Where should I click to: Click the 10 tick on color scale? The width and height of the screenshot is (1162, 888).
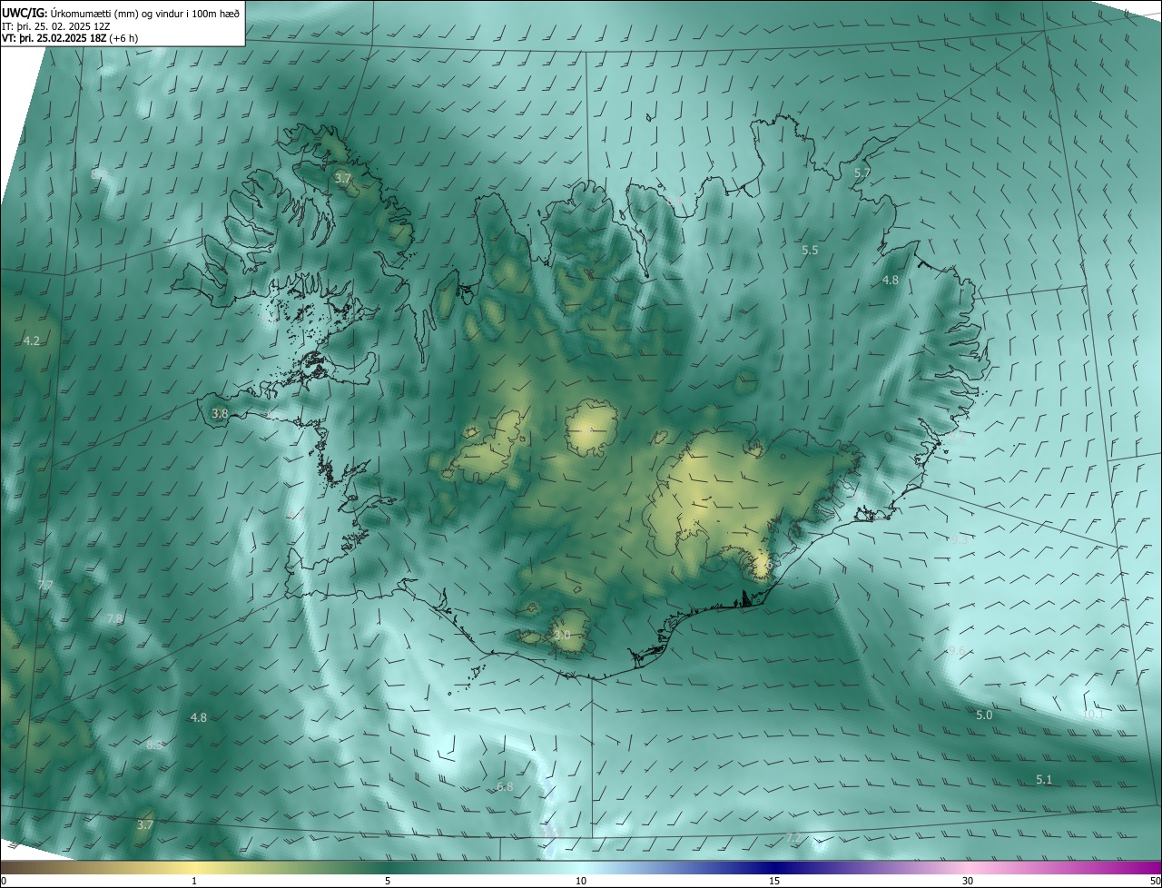click(581, 881)
